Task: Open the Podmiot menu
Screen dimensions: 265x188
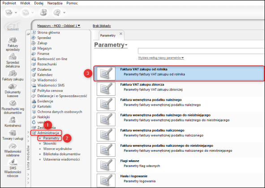Action: pos(9,3)
